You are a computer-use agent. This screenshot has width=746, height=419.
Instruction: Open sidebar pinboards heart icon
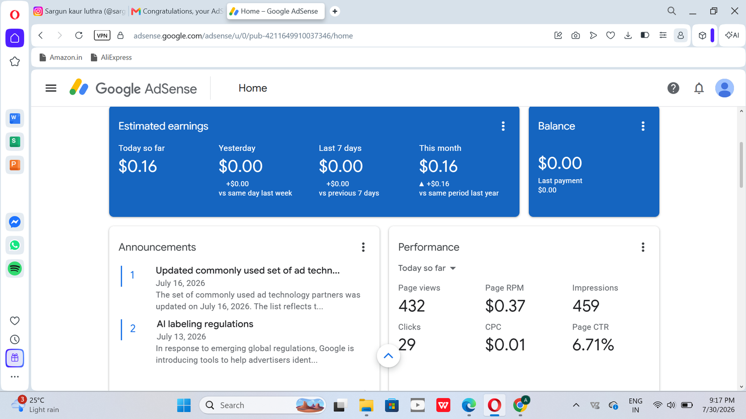[15, 321]
